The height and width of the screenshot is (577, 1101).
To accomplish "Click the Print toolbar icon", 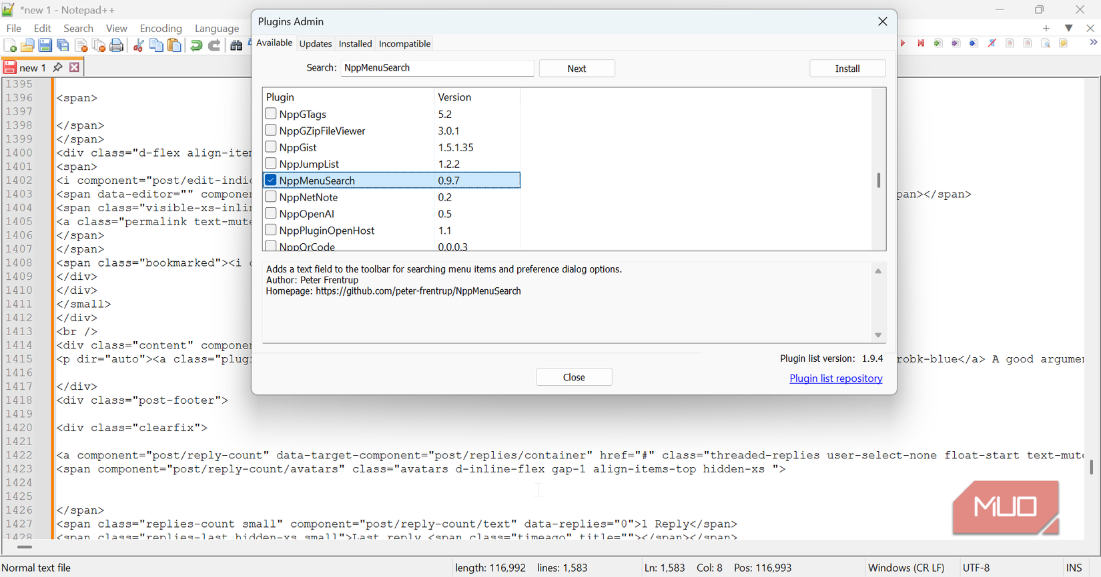I will [117, 45].
